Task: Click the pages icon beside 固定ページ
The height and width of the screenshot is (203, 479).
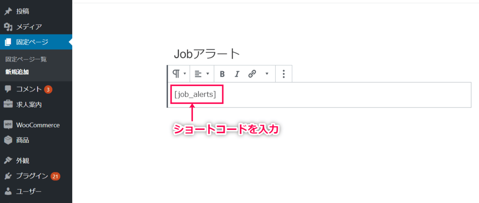Action: click(8, 42)
